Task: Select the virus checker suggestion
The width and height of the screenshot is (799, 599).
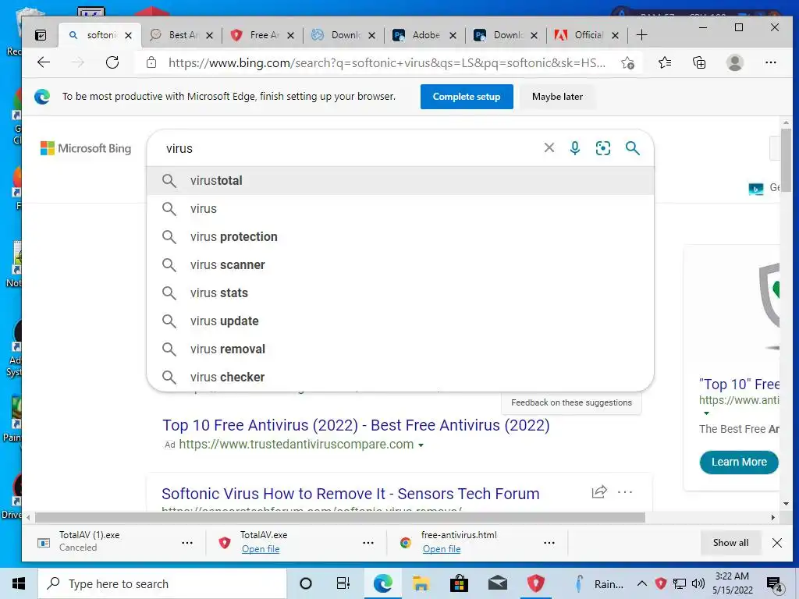Action: (x=400, y=377)
